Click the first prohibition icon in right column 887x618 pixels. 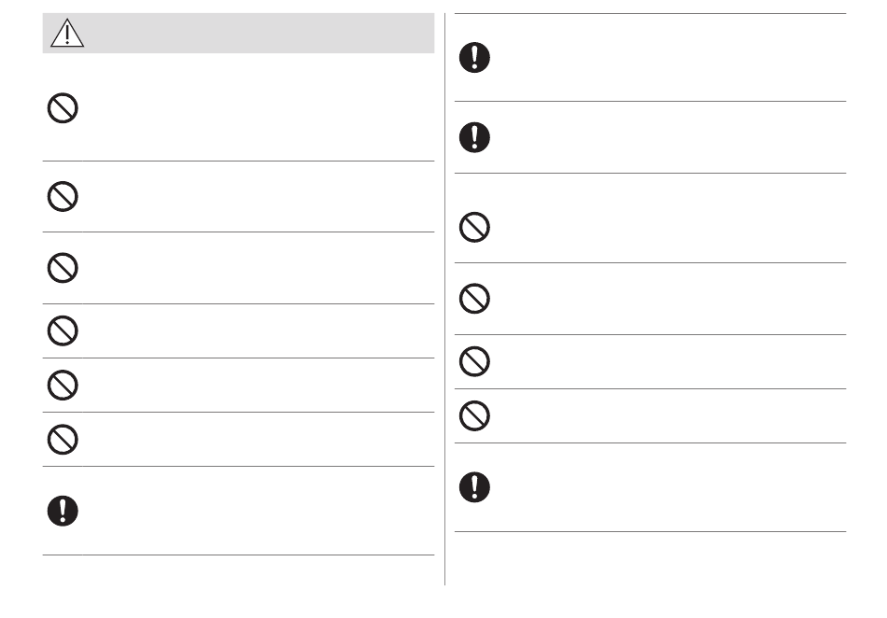tap(474, 227)
